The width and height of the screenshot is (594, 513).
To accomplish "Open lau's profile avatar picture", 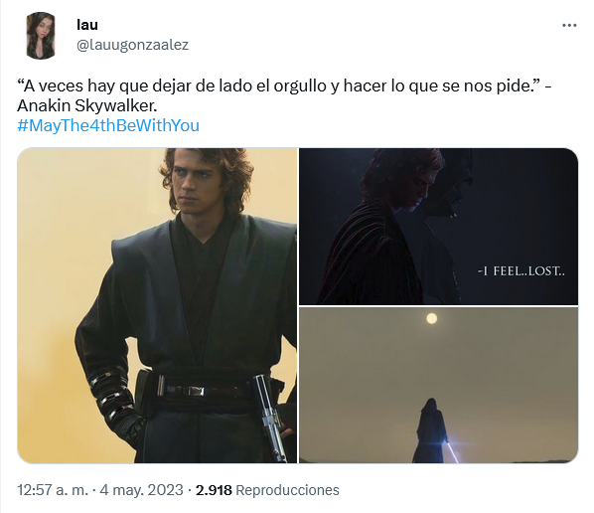I will click(x=41, y=36).
